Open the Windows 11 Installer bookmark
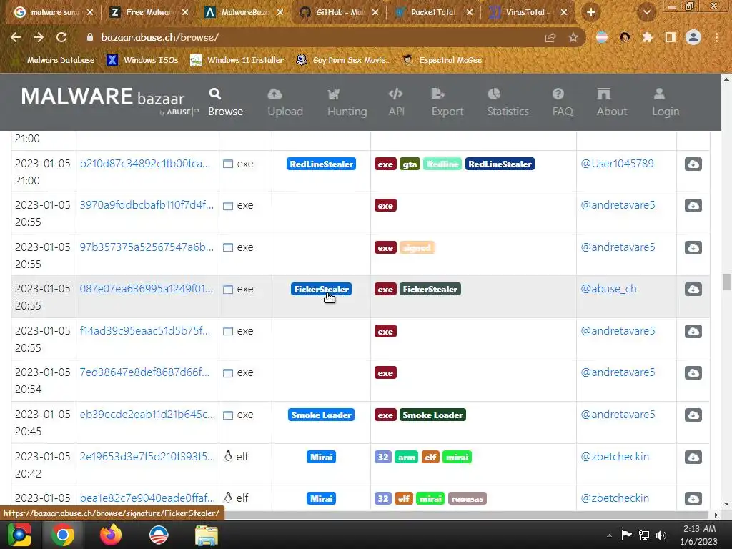This screenshot has height=549, width=732. coord(237,60)
